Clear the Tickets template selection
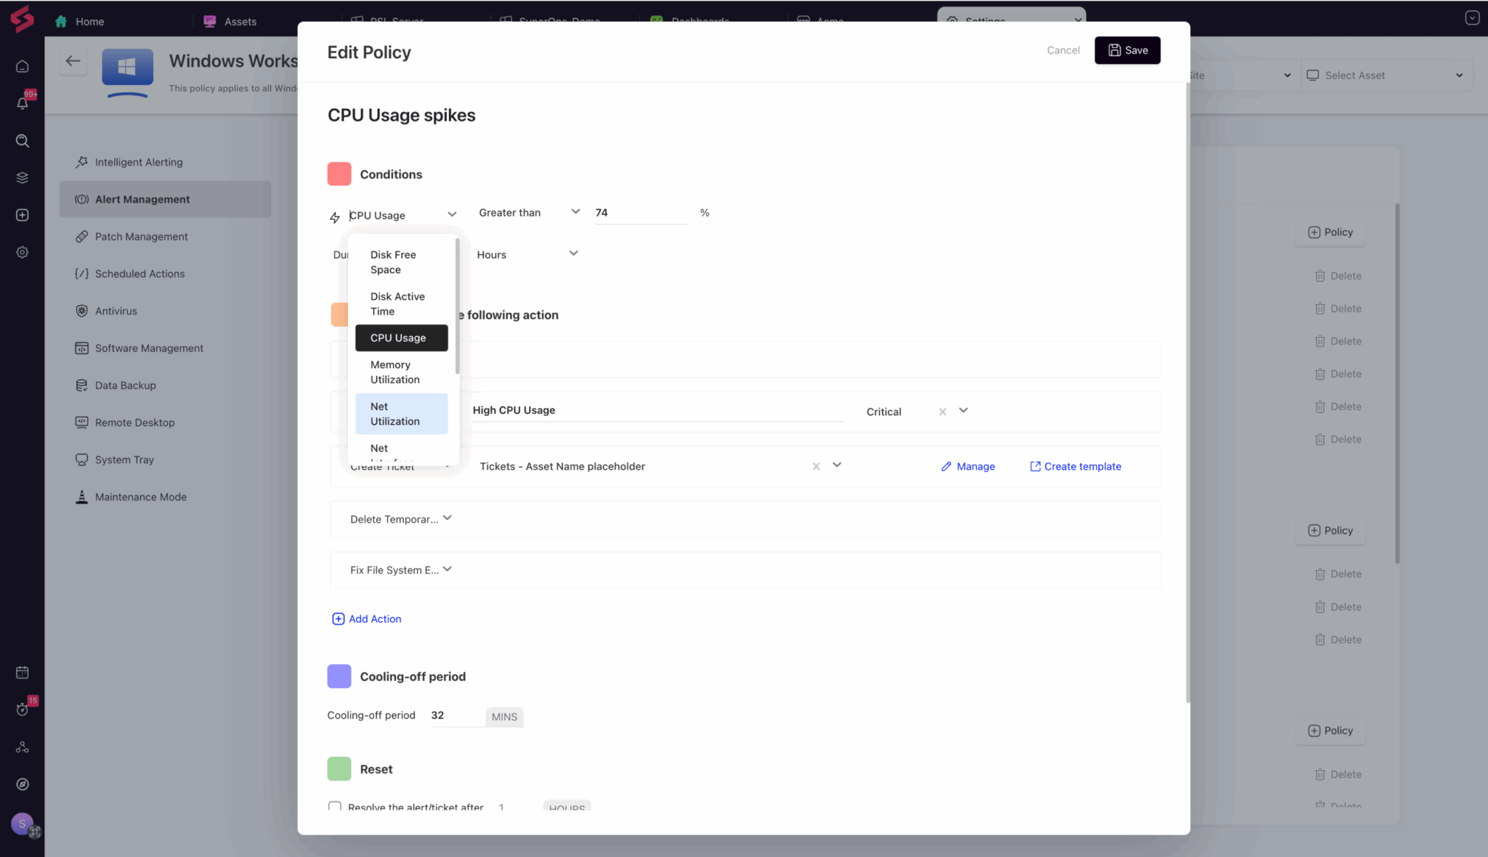The image size is (1488, 857). tap(816, 466)
